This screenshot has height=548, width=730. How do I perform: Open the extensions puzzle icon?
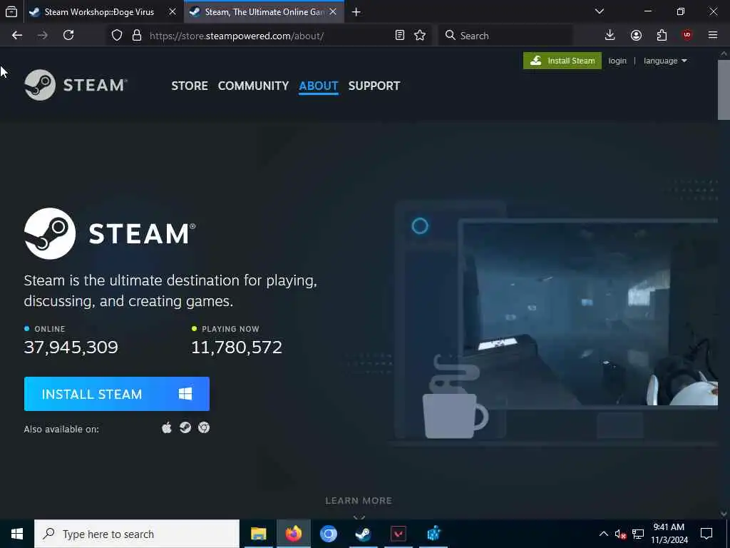click(x=662, y=36)
